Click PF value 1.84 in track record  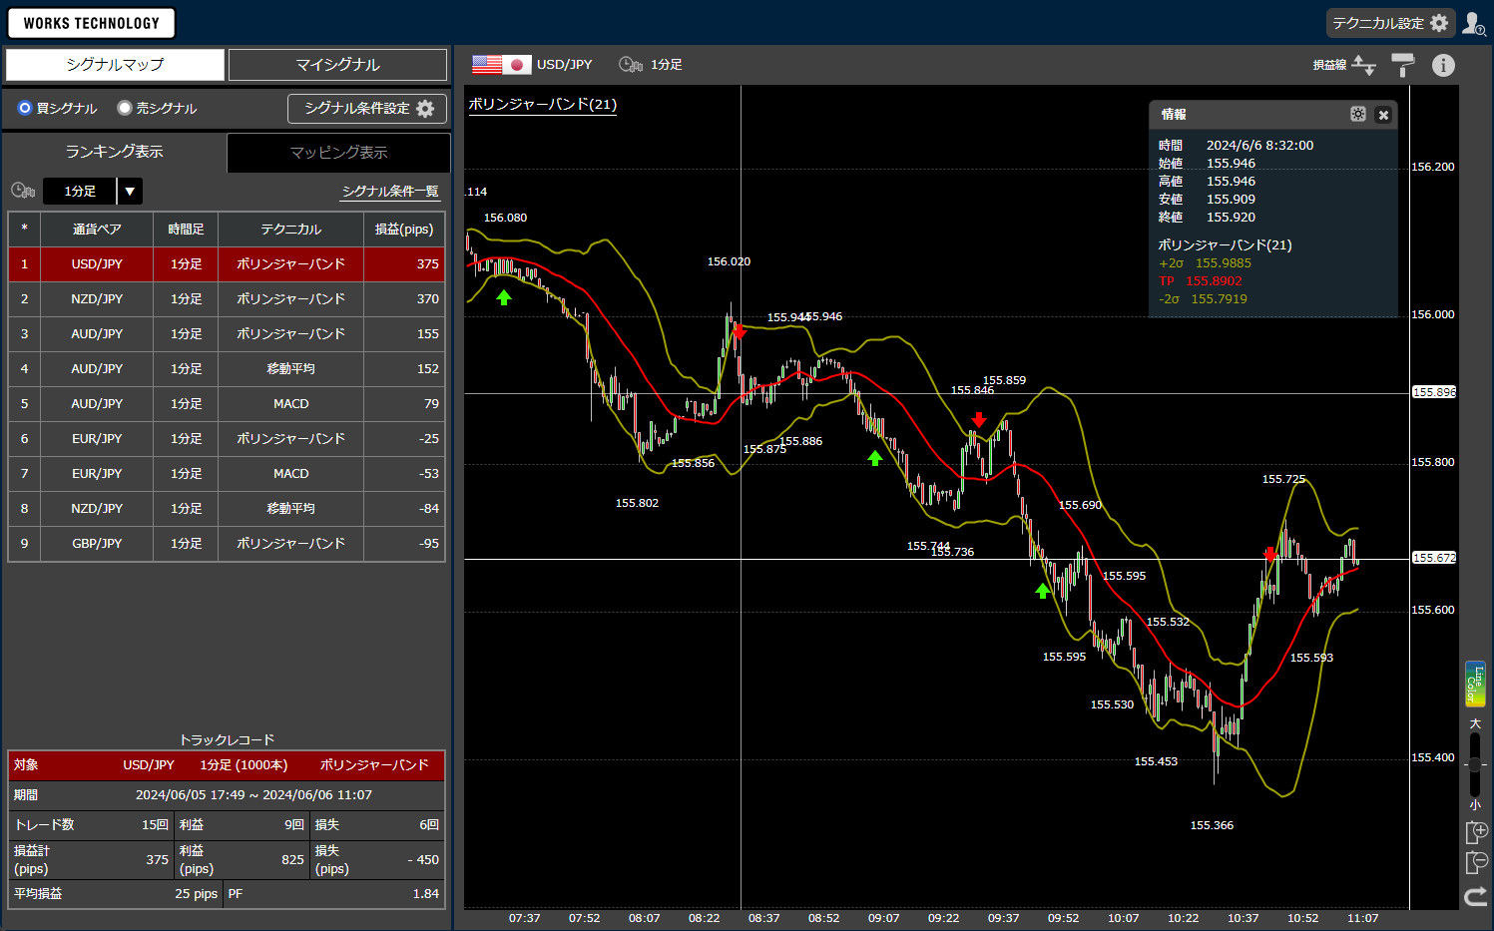pos(426,894)
